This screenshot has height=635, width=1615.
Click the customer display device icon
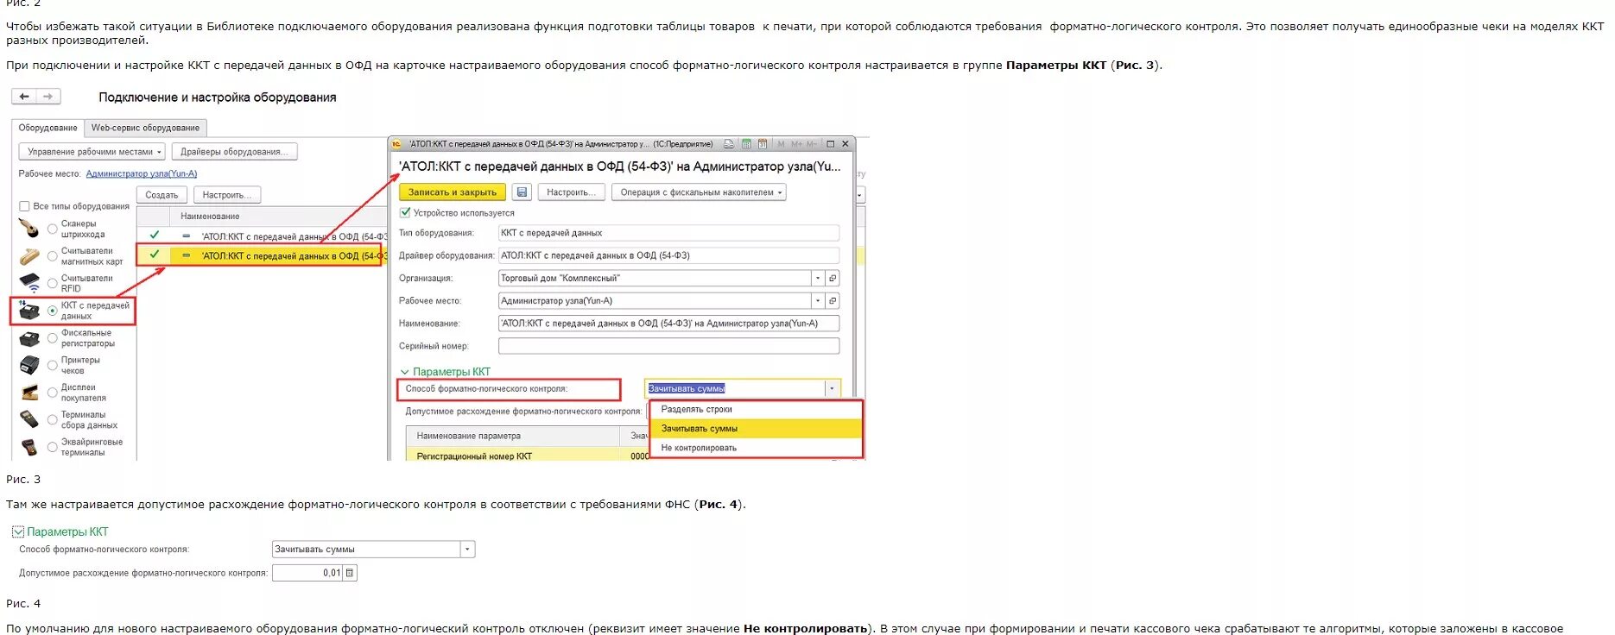(x=29, y=393)
